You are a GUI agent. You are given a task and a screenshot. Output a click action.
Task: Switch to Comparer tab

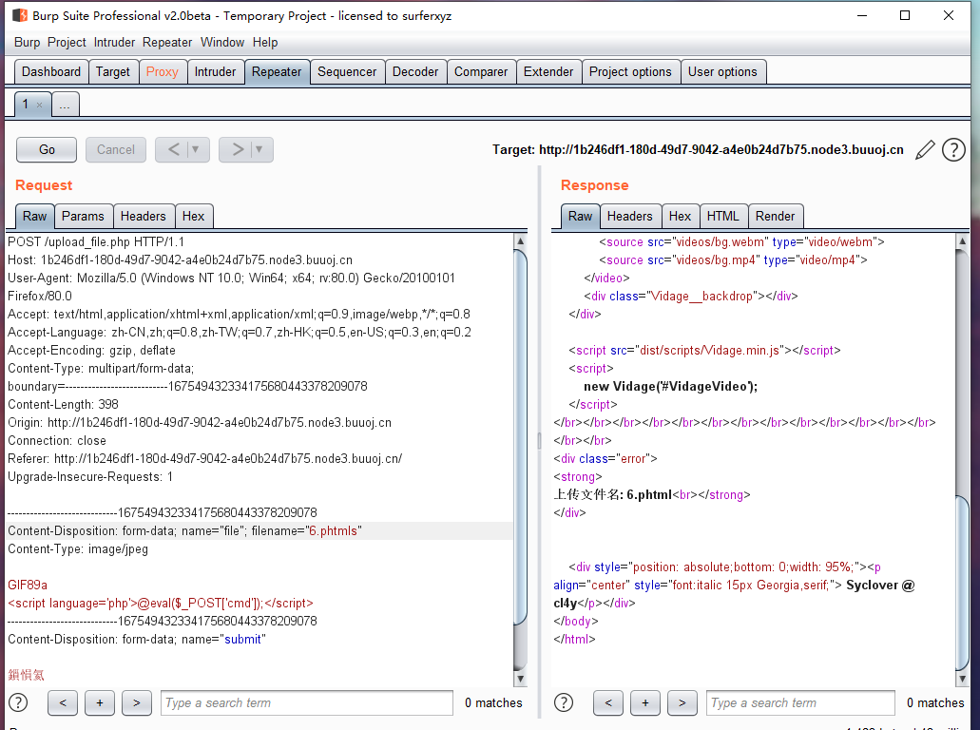(481, 72)
